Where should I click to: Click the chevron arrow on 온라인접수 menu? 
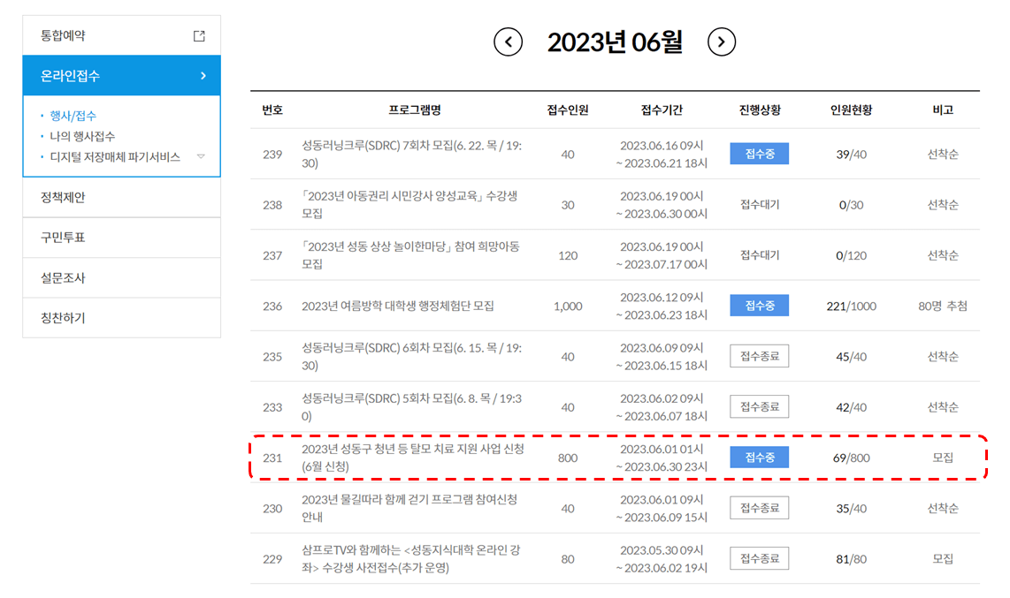tap(203, 76)
